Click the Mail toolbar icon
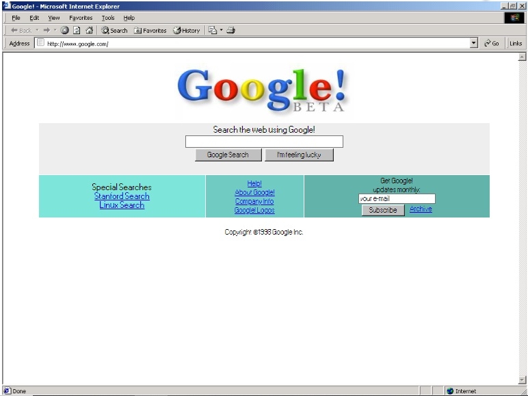 (213, 30)
